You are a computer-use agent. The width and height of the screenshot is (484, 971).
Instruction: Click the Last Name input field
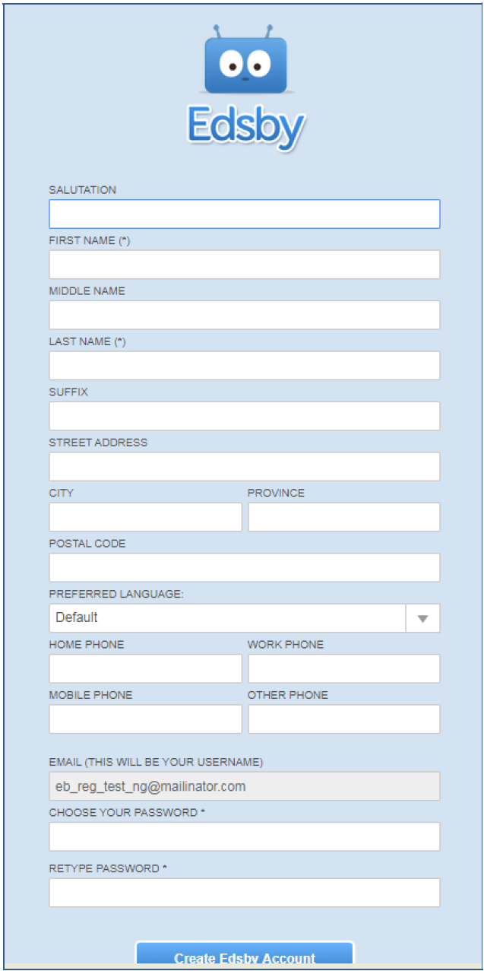[x=245, y=366]
